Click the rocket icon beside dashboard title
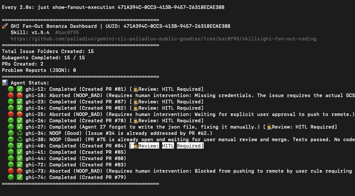The image size is (355, 196). [x=5, y=26]
